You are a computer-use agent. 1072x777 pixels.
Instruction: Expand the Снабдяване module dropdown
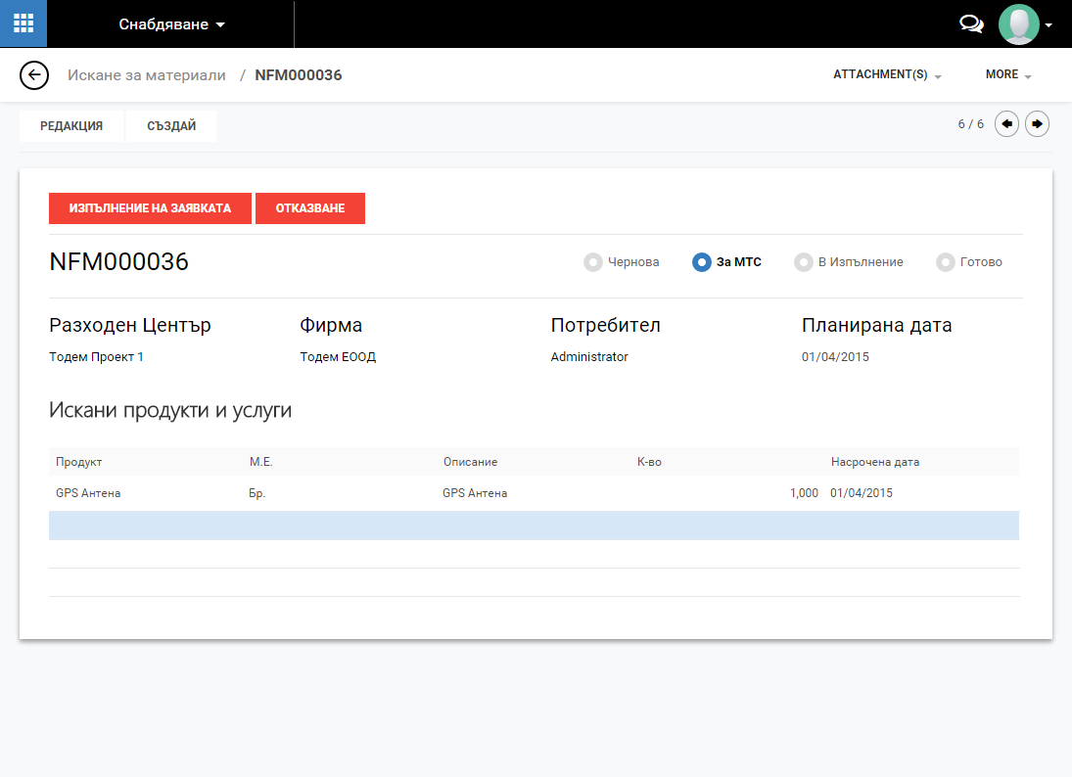171,24
